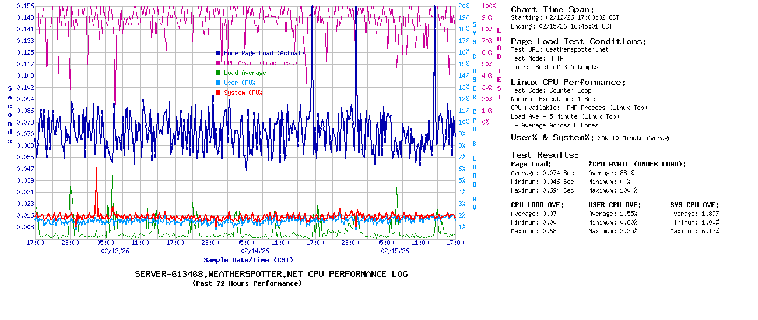The height and width of the screenshot is (320, 758).
Task: Click the Chart Time Span heading
Action: coord(552,9)
